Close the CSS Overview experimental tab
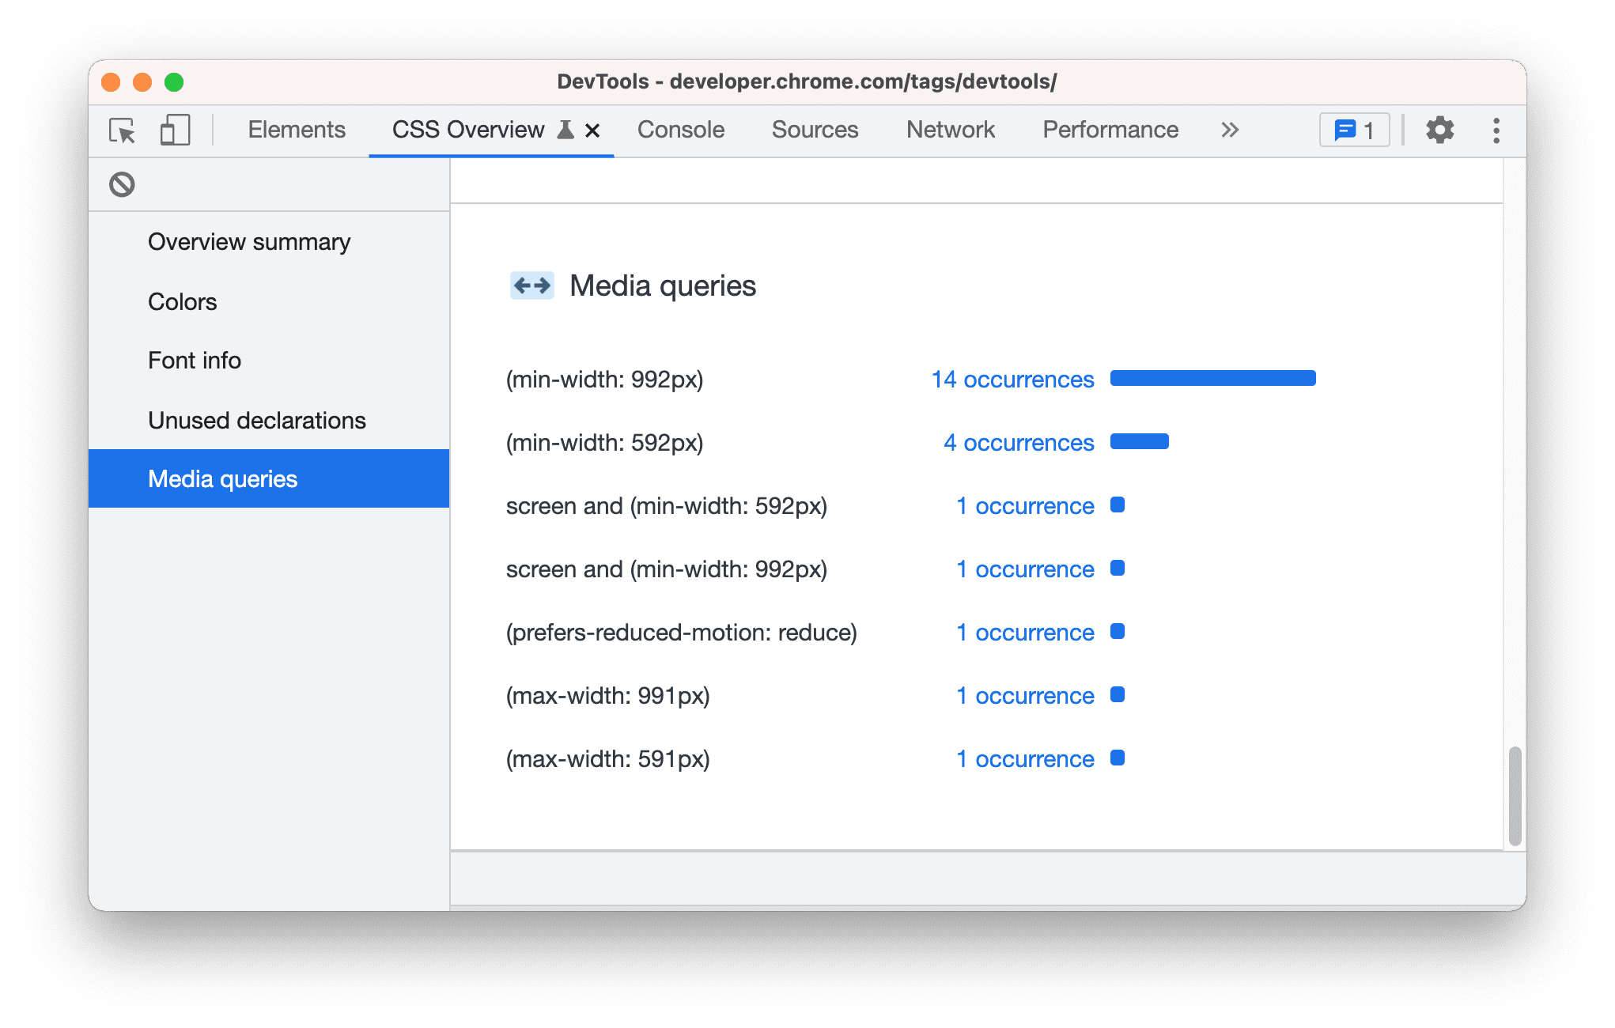 (x=593, y=128)
